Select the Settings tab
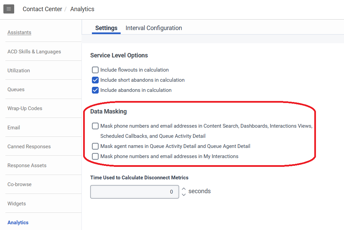Image resolution: width=344 pixels, height=230 pixels. coord(106,28)
